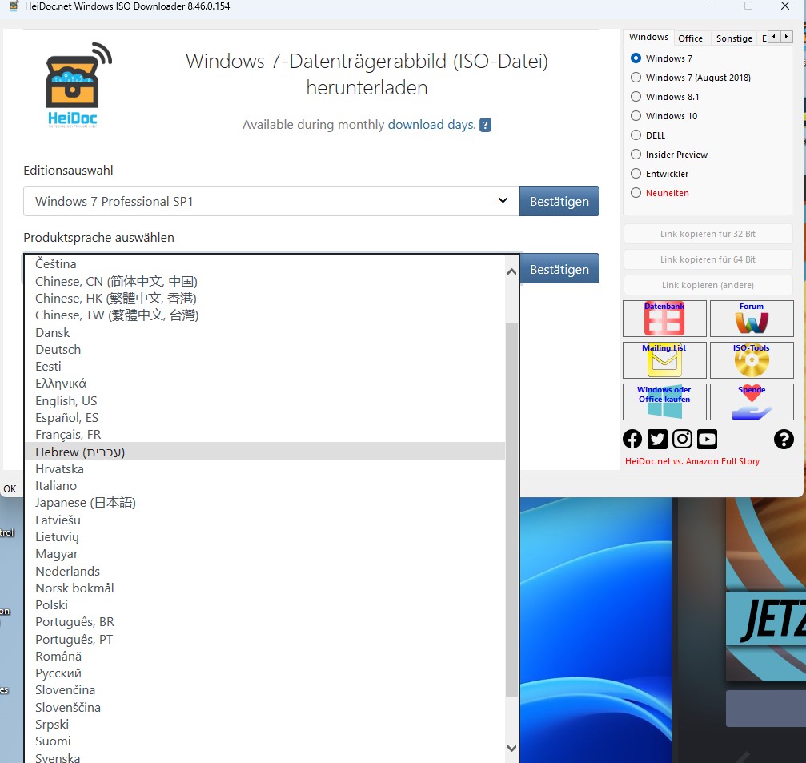Open Windows oder Office kaufen tile

[664, 402]
